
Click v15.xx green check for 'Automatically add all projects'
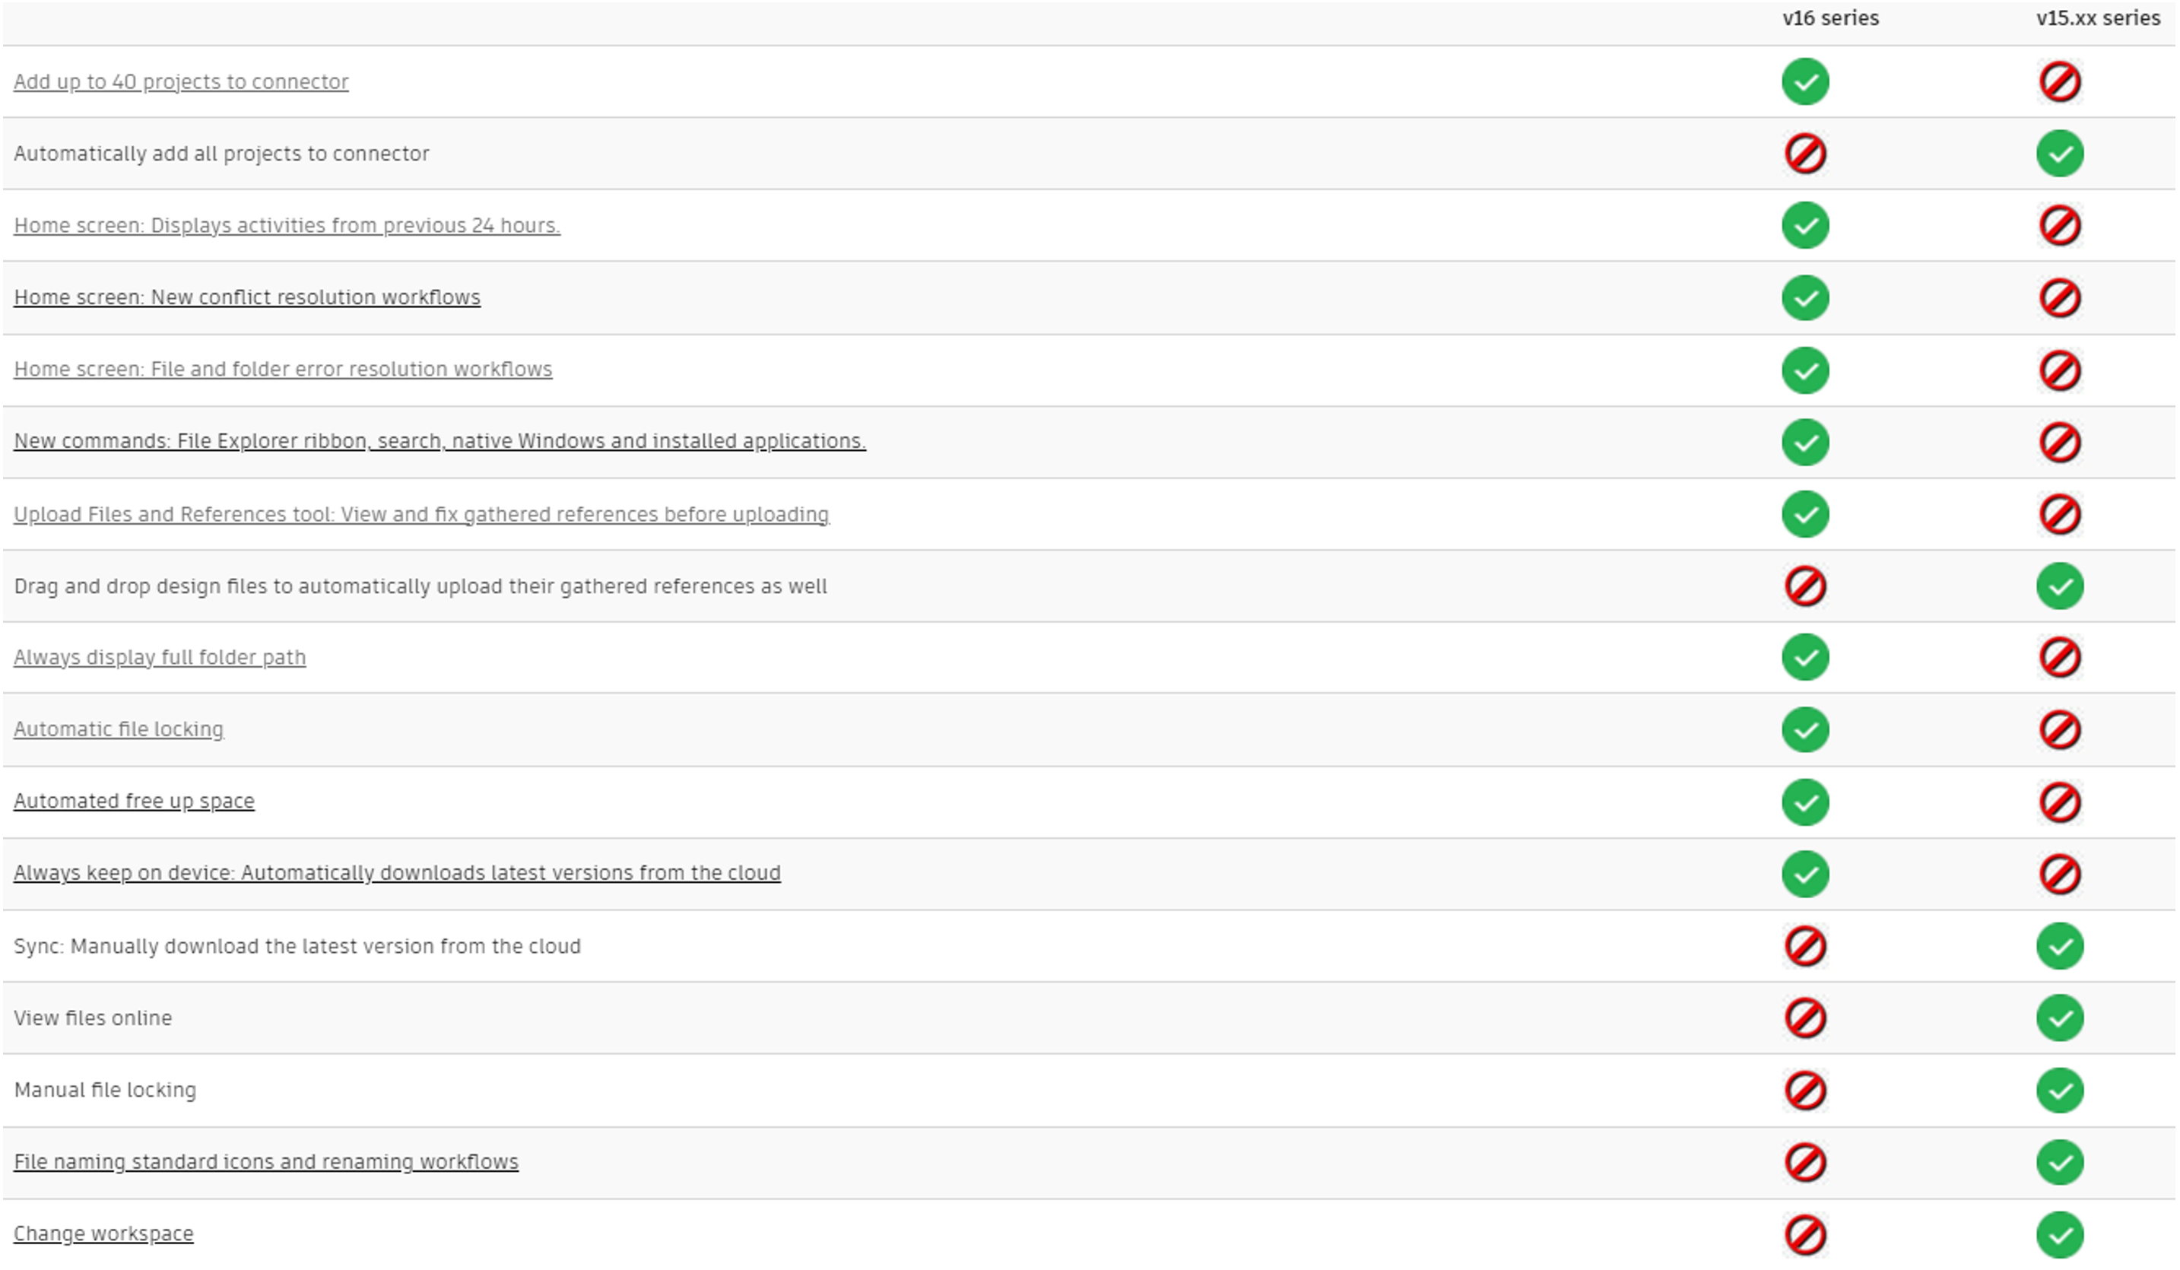tap(2060, 153)
